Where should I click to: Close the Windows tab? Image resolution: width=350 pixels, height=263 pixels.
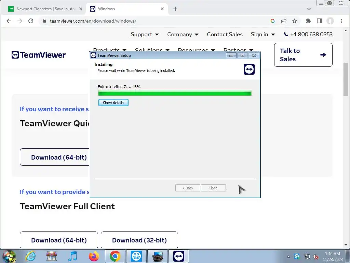pyautogui.click(x=162, y=9)
